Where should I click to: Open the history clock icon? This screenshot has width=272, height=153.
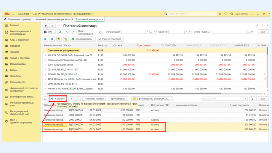tap(226, 14)
